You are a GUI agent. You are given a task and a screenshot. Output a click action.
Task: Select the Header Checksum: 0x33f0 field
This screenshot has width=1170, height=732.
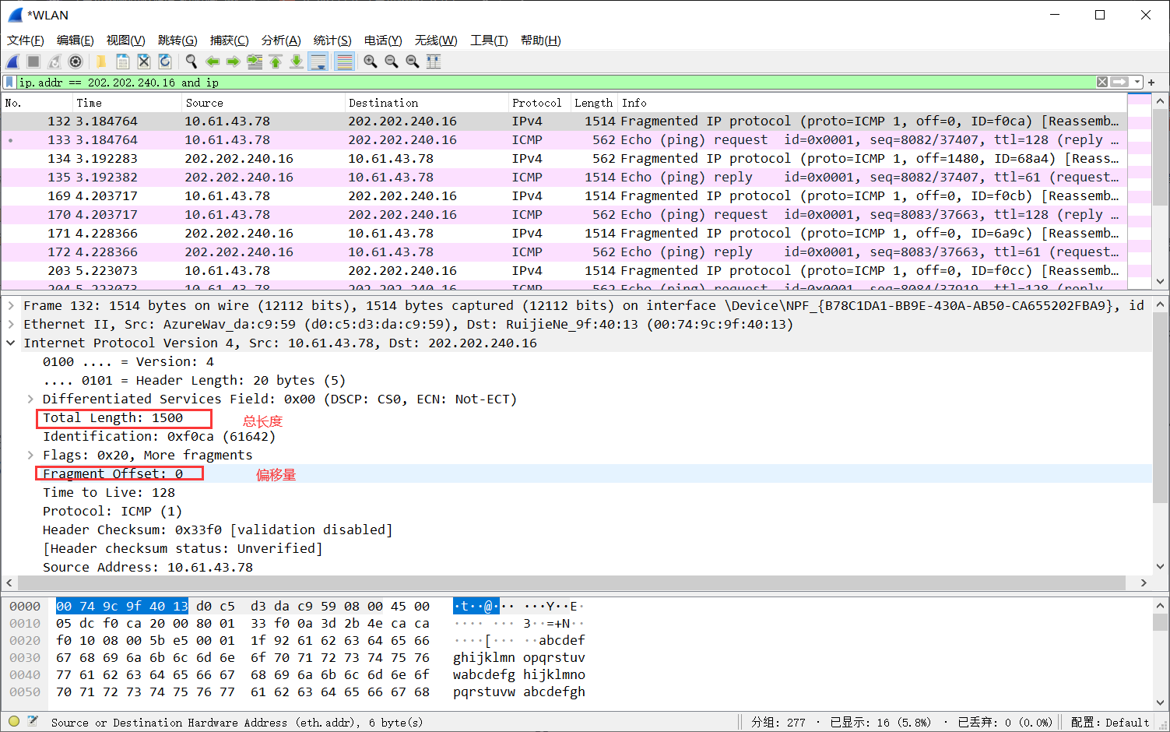[217, 530]
